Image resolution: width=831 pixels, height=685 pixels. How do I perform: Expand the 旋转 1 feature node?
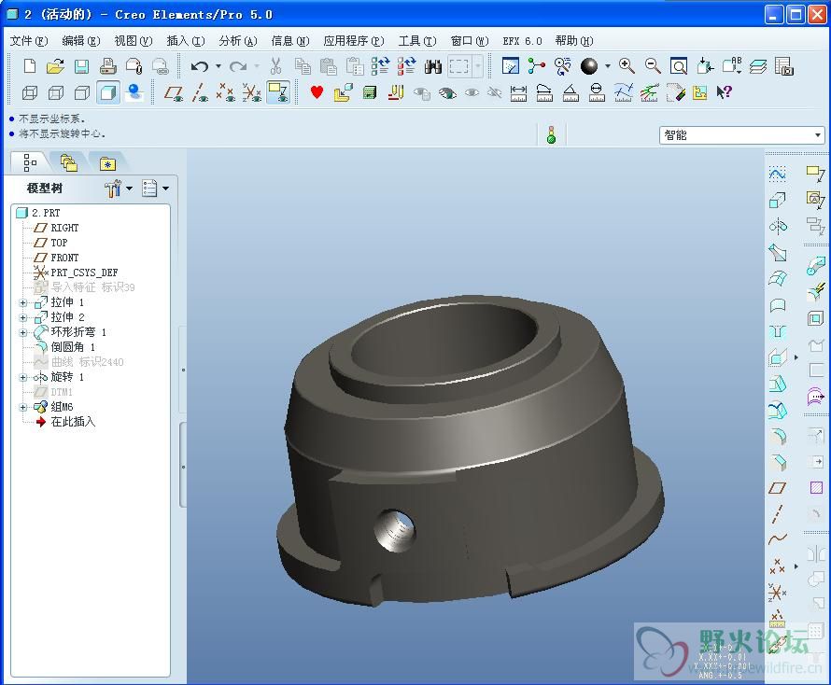pyautogui.click(x=22, y=378)
